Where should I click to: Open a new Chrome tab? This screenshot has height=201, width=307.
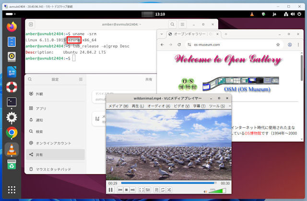(x=226, y=34)
